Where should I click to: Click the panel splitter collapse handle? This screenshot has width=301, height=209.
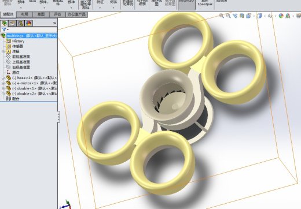point(58,117)
